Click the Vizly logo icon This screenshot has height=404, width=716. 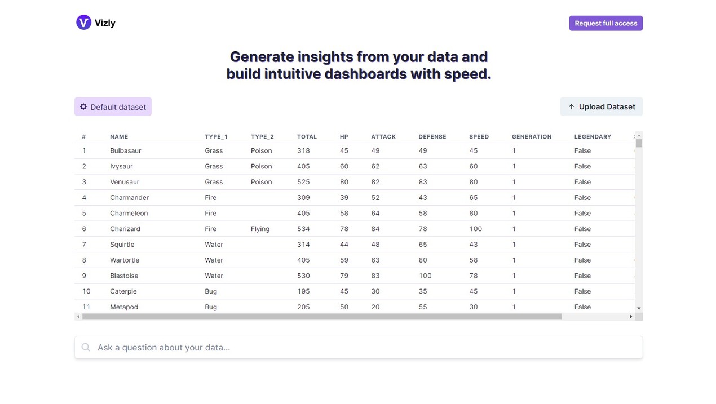pyautogui.click(x=83, y=23)
